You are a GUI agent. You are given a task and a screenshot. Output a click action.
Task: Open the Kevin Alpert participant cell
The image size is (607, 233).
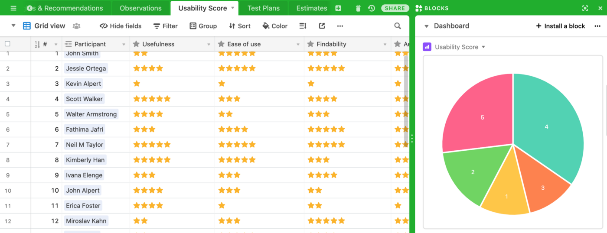click(83, 84)
